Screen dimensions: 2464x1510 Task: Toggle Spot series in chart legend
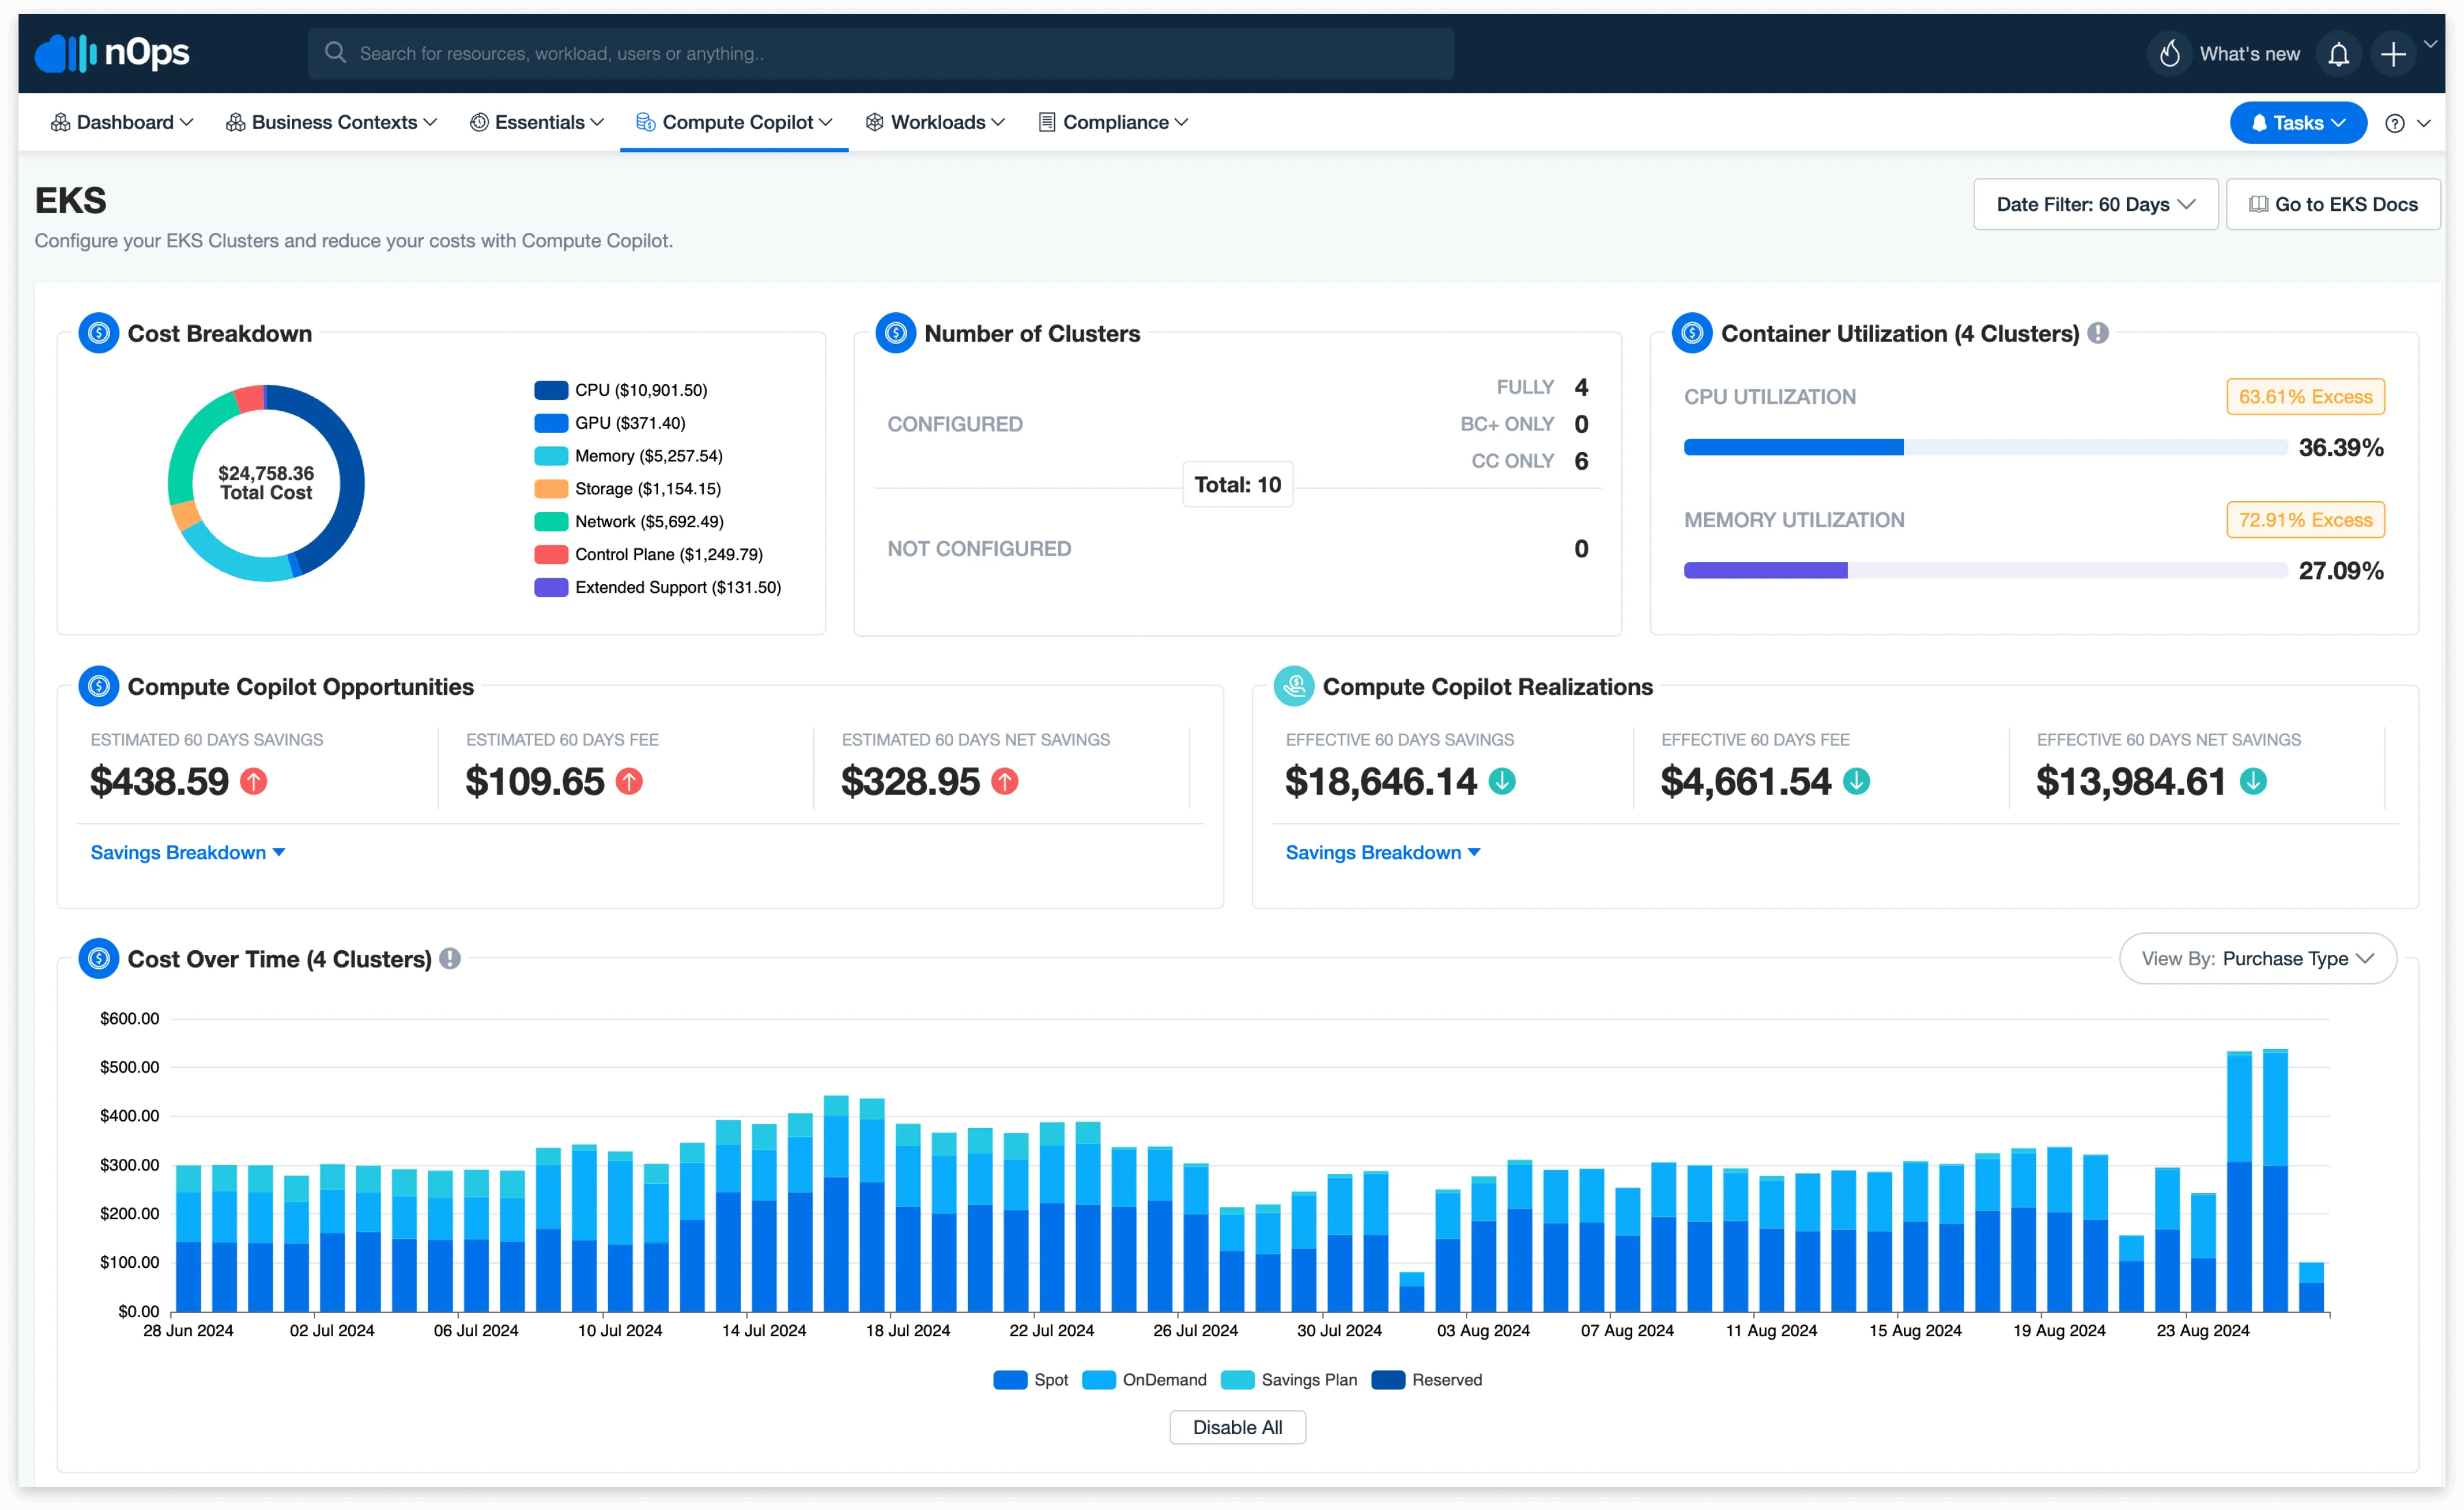pos(1031,1380)
